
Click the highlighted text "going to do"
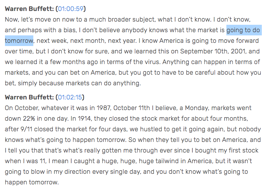click(x=243, y=30)
